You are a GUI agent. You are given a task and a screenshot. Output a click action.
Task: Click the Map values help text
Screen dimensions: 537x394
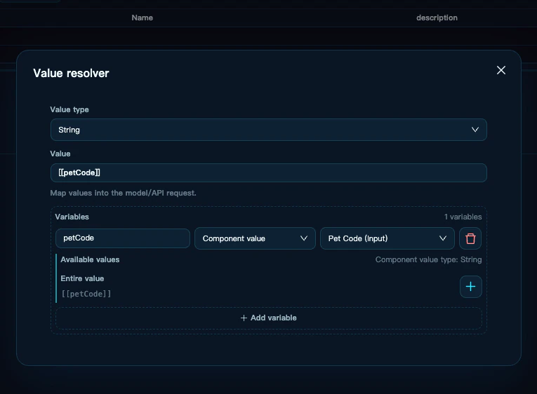point(123,193)
